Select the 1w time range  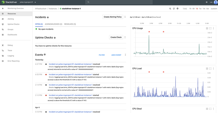[x=200, y=9]
